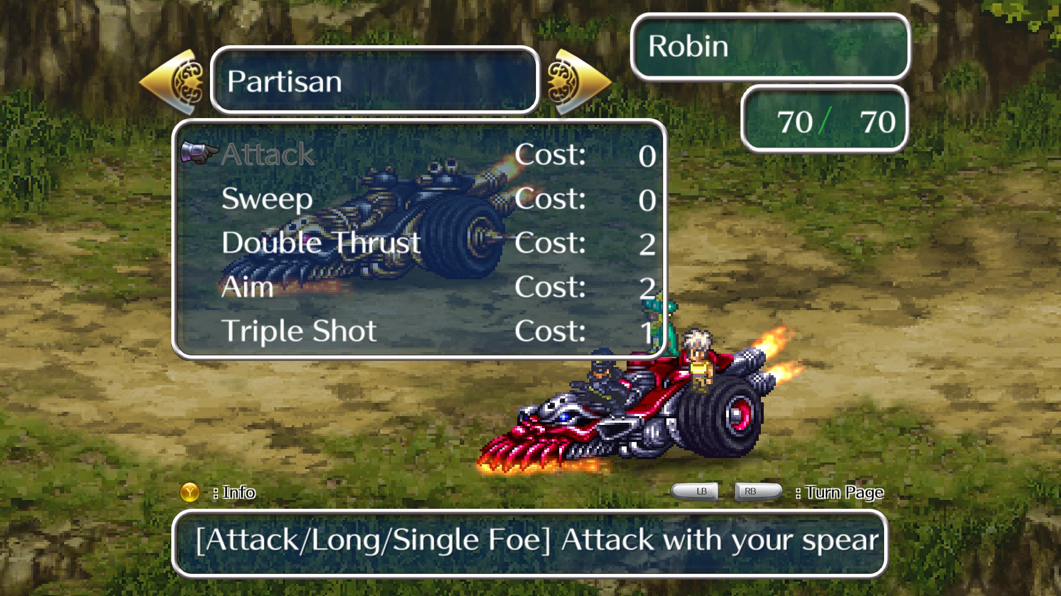Select the Sweep skill
1061x596 pixels.
coord(420,199)
